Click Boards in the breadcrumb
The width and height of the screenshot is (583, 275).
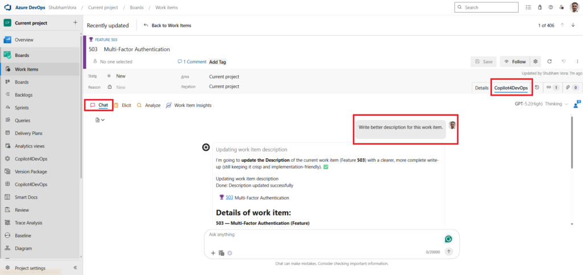coord(137,7)
